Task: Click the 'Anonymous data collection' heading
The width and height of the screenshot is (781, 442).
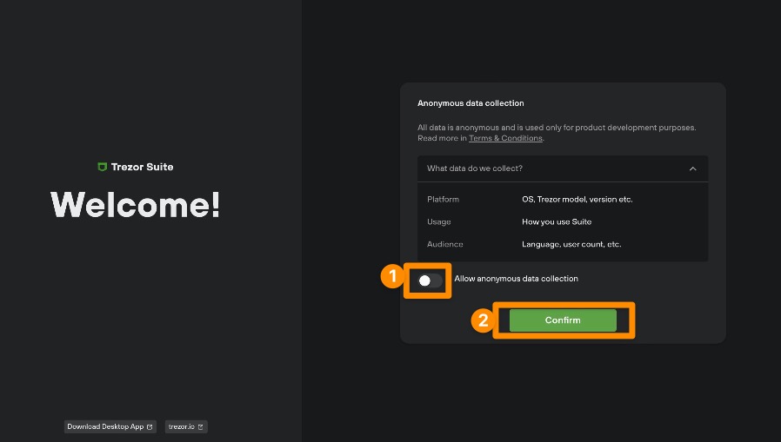Action: coord(471,103)
